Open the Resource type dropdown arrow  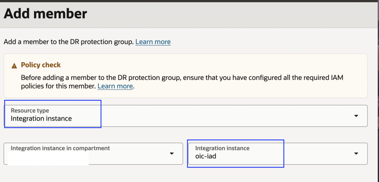(x=356, y=116)
